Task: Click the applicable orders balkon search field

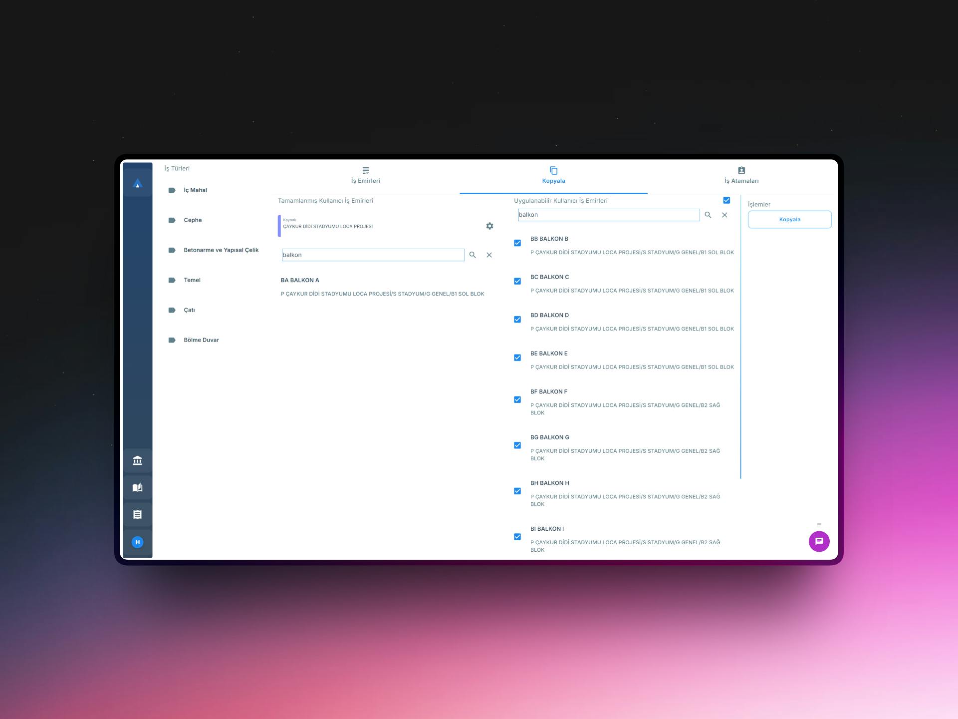Action: pos(608,215)
